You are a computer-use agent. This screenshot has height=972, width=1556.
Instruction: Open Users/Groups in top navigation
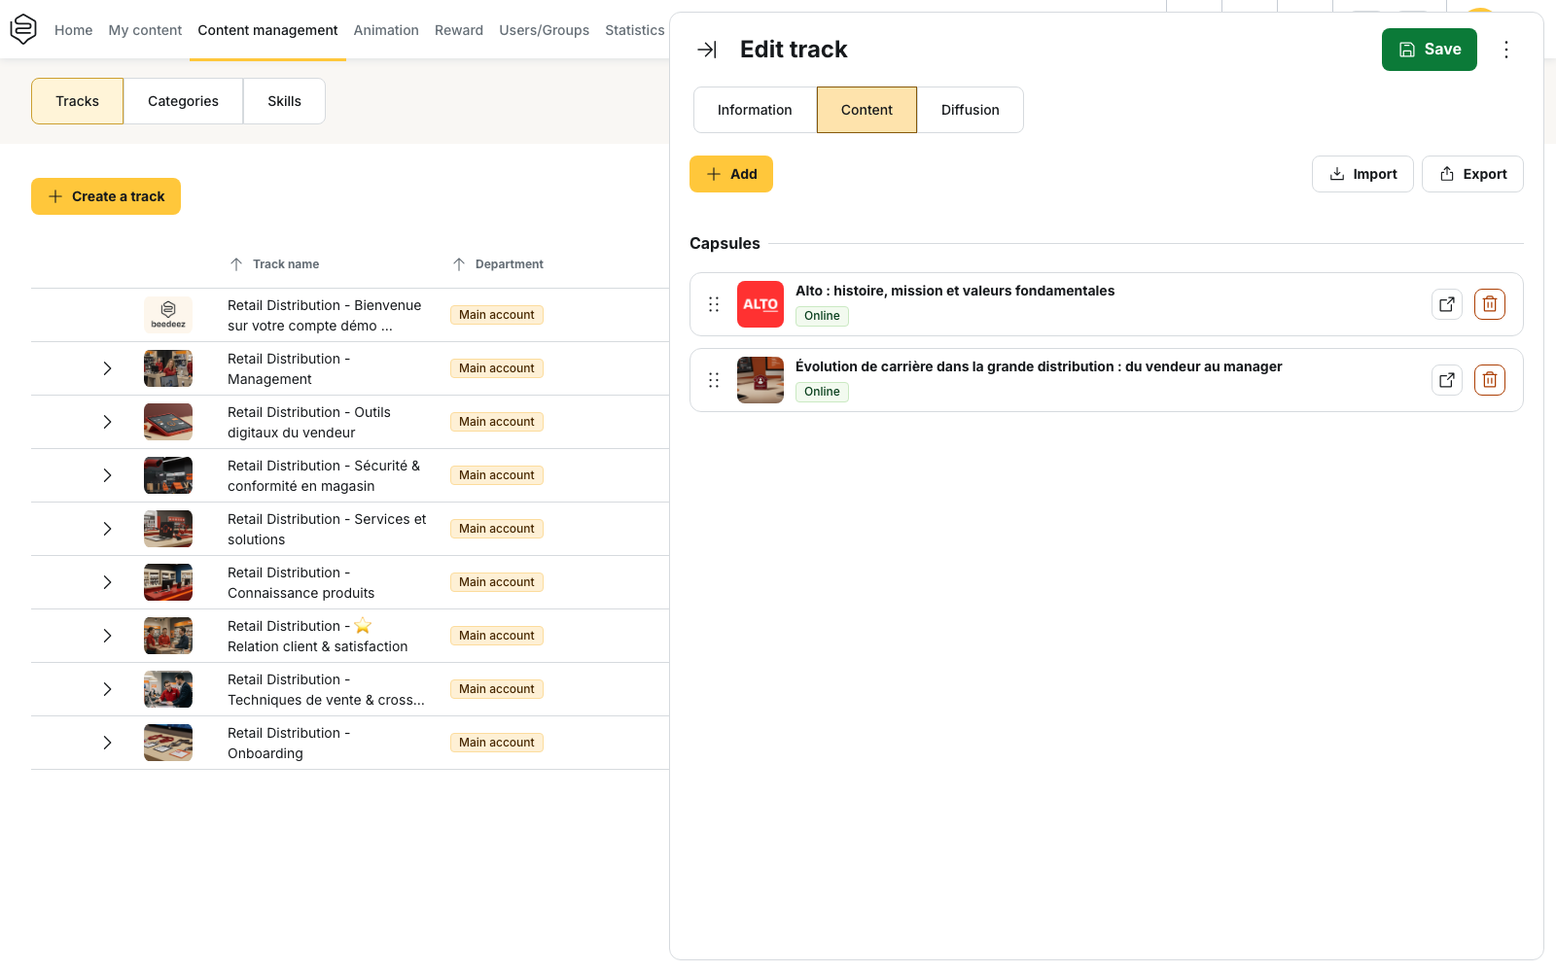[544, 30]
